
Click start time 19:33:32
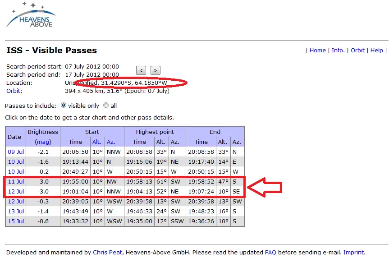(75, 221)
